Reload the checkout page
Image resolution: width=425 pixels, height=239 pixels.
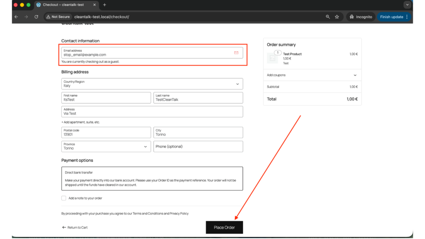click(x=36, y=17)
